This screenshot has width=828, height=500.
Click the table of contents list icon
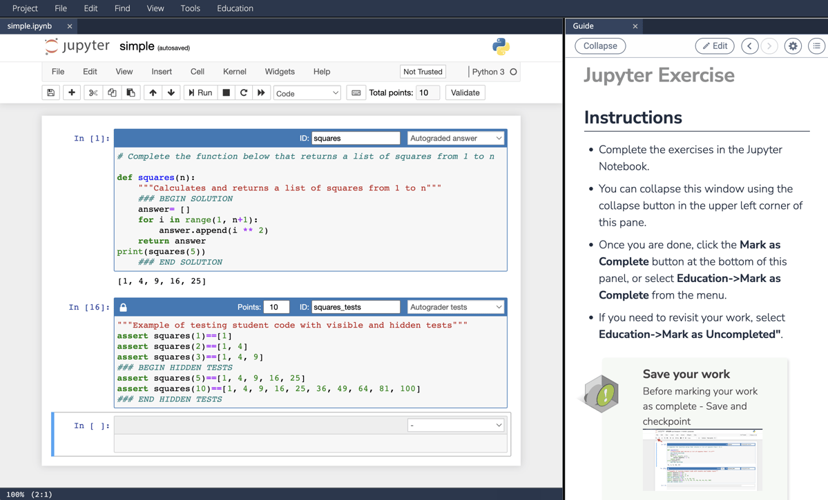pos(816,46)
